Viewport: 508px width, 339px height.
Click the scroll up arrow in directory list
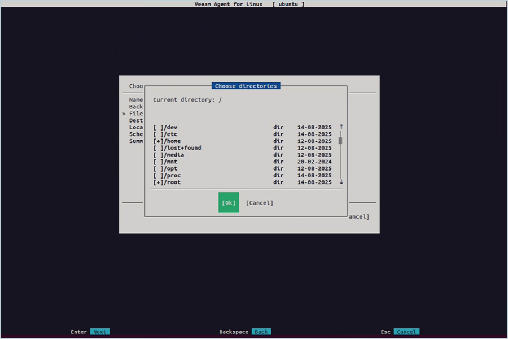click(x=341, y=127)
